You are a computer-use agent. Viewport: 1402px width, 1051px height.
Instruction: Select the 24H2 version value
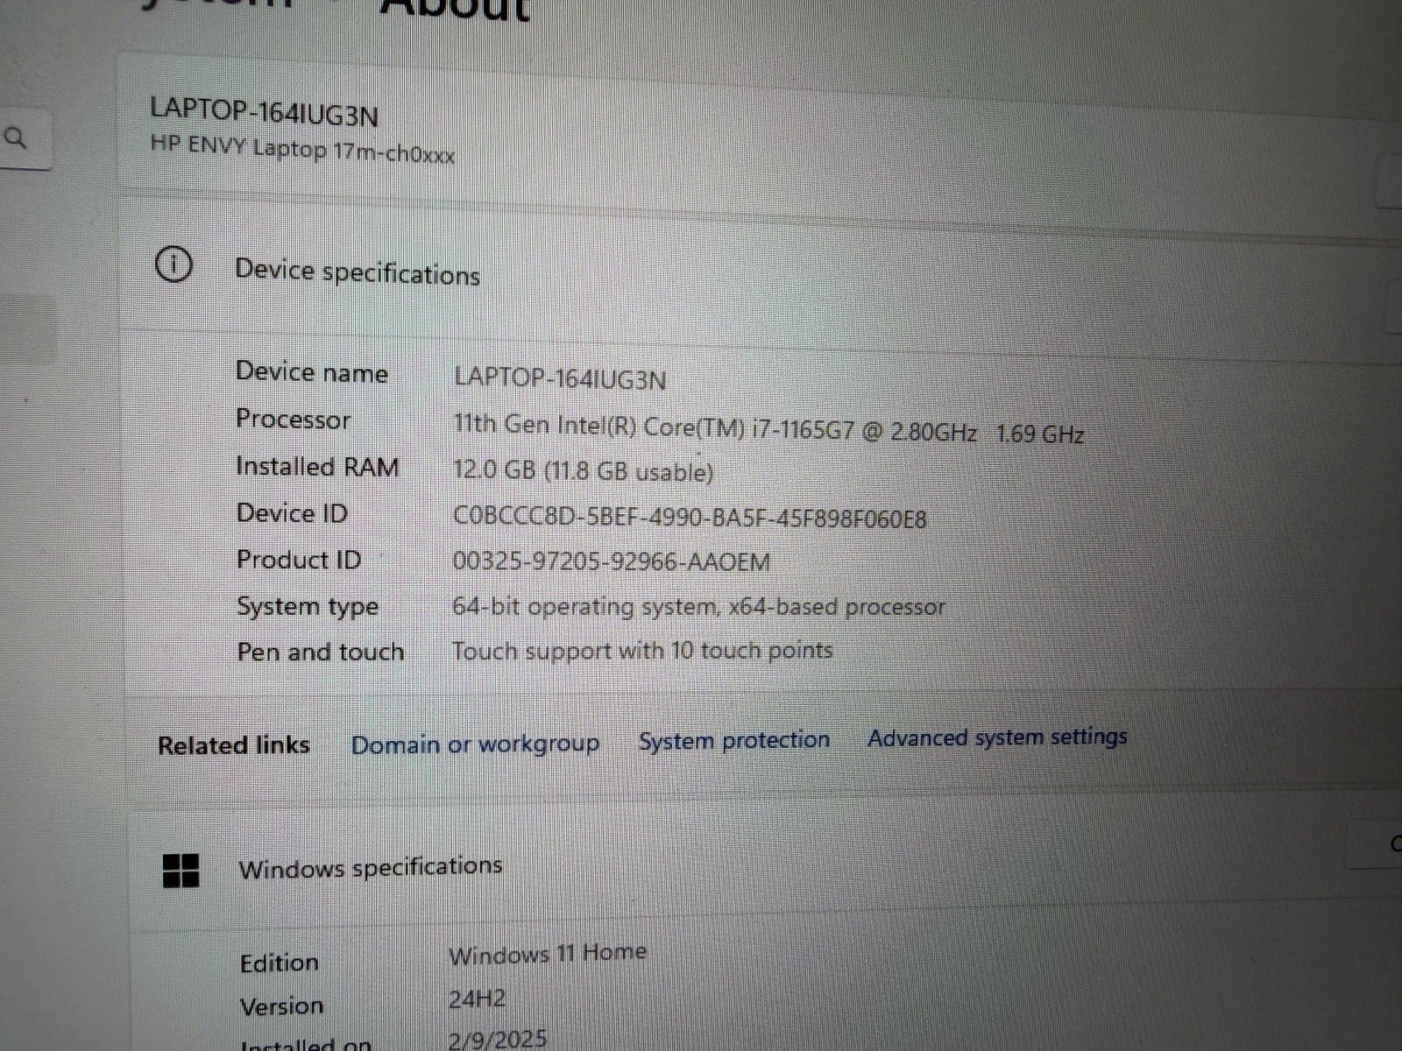tap(478, 999)
